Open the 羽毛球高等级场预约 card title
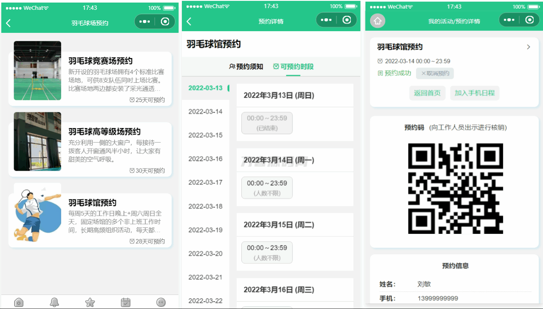Screen dimensions: 543x309 (104, 131)
